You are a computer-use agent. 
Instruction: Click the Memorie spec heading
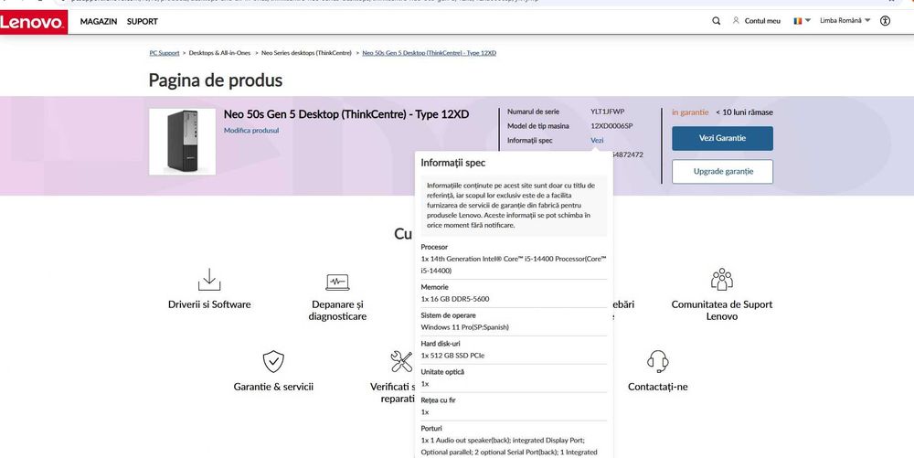(435, 287)
